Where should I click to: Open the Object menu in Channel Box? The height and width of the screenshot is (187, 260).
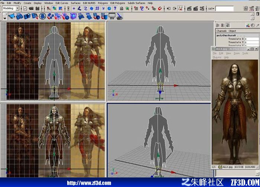click(x=232, y=31)
